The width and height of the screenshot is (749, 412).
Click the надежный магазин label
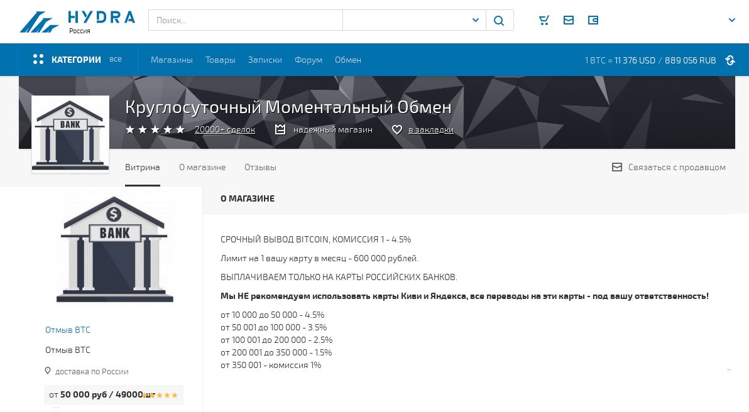point(332,129)
